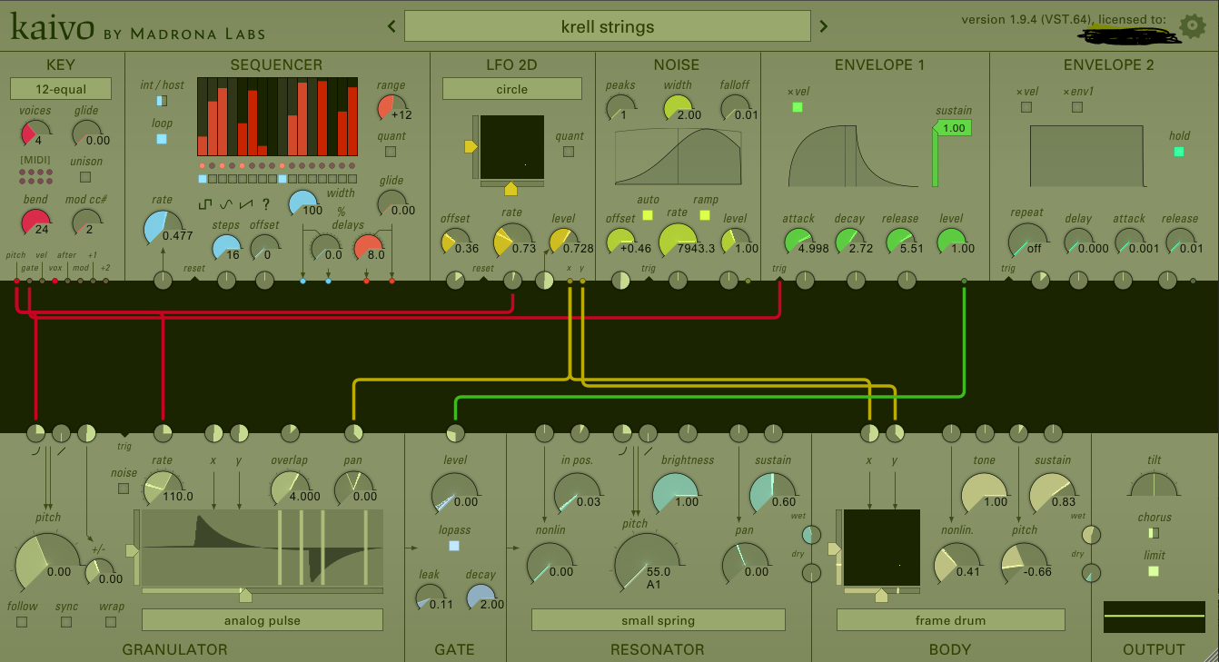This screenshot has height=662, width=1219.
Task: Go to next preset with right arrow
Action: (x=824, y=26)
